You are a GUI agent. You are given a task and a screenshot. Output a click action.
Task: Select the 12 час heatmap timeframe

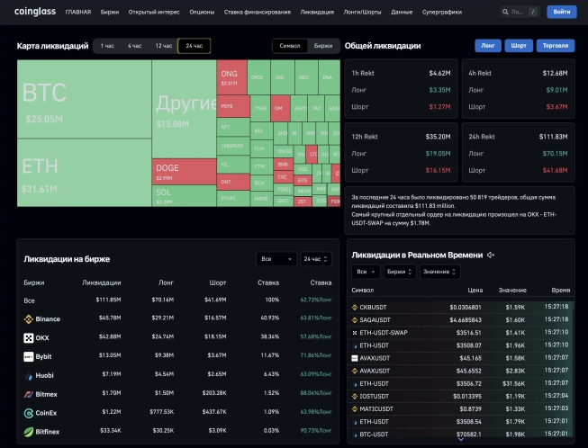click(x=163, y=45)
